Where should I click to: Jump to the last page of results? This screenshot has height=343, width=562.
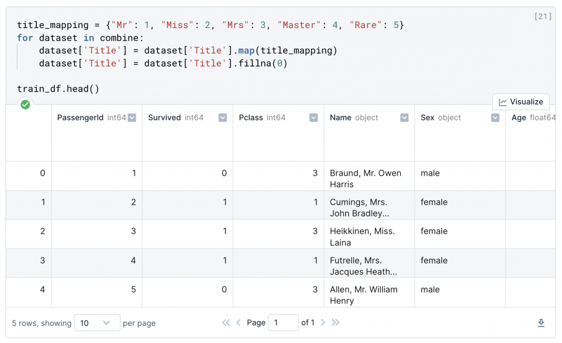336,323
